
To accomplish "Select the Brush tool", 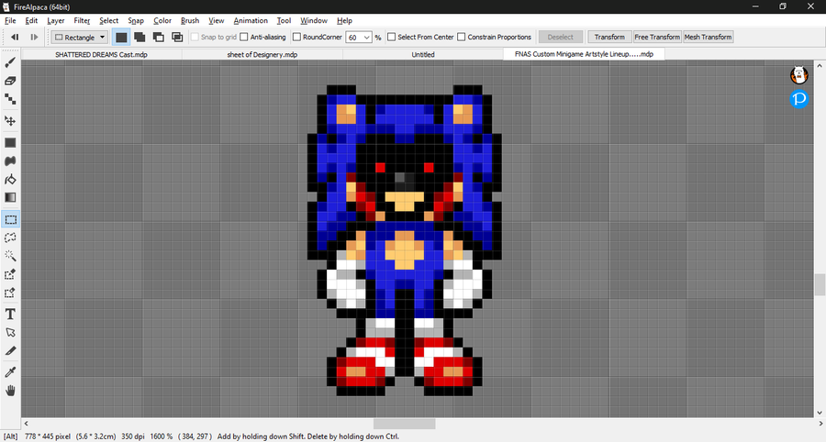I will click(x=10, y=62).
